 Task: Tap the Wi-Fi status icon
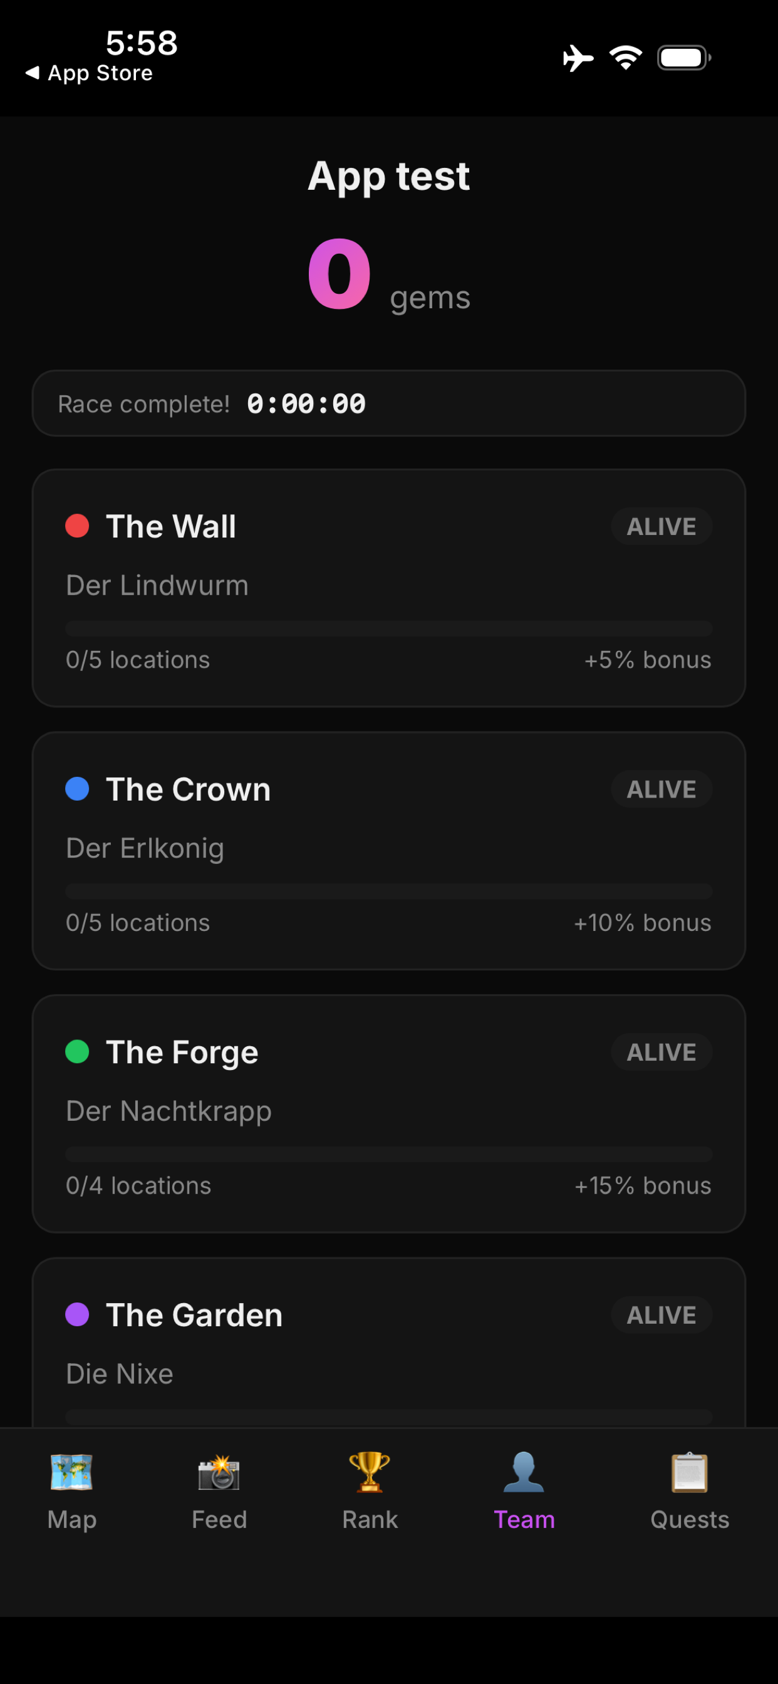click(x=626, y=58)
